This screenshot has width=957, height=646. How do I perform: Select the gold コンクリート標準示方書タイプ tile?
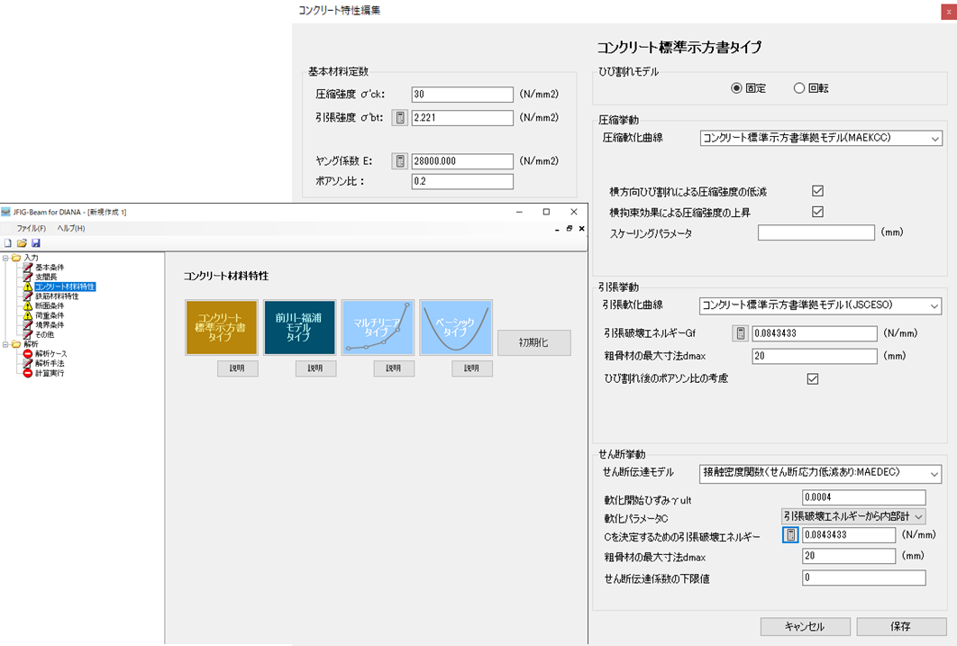coord(221,328)
